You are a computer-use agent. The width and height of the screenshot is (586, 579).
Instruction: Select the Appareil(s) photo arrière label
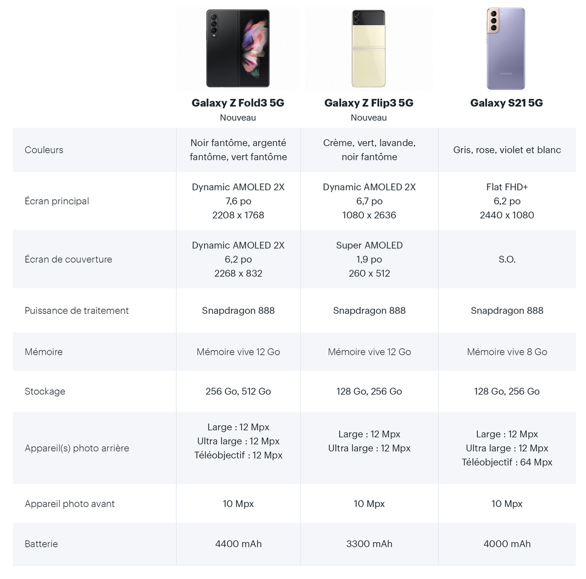pyautogui.click(x=77, y=448)
